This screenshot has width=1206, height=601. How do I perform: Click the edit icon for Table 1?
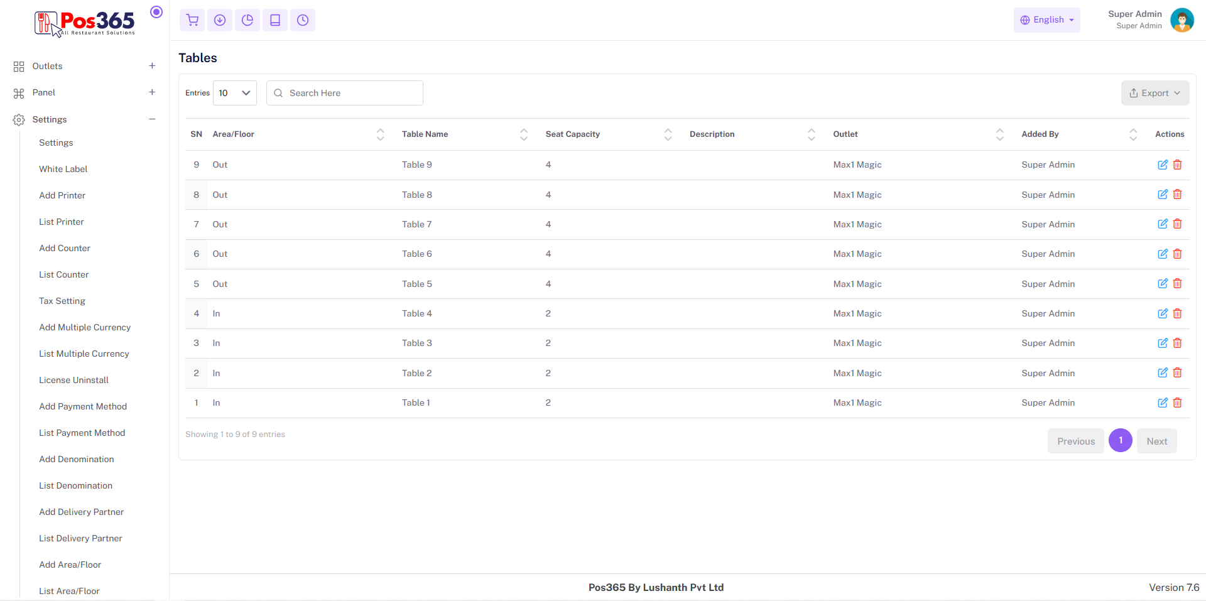(x=1163, y=403)
